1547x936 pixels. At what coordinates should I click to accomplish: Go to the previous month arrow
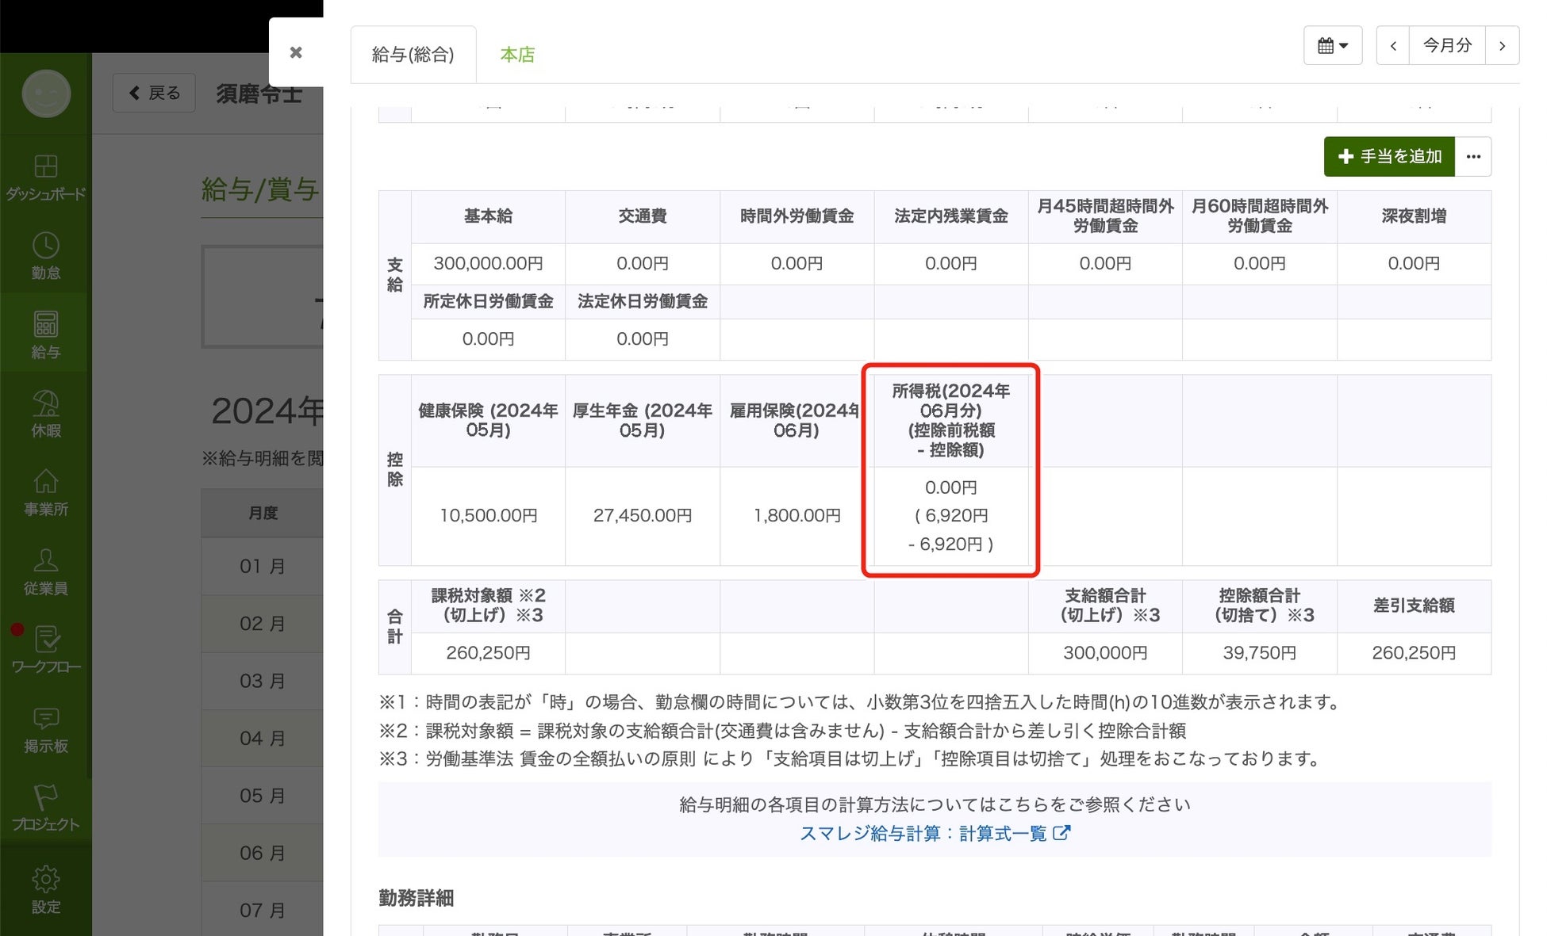tap(1392, 46)
